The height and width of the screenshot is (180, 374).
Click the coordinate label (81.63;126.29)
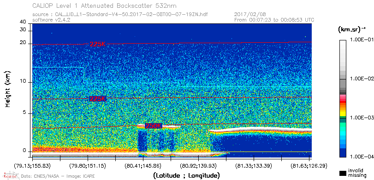(x=309, y=165)
